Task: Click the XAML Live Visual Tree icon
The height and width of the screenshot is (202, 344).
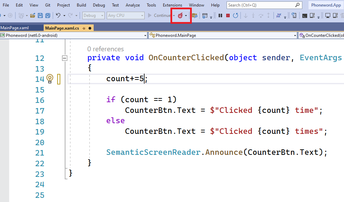Action: [x=279, y=15]
